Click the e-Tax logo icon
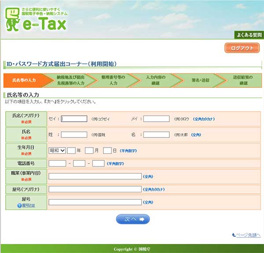 (12, 21)
